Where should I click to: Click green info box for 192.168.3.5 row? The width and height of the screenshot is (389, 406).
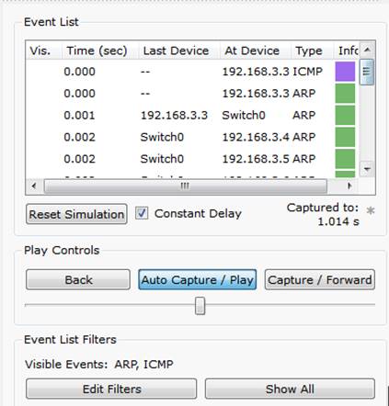pyautogui.click(x=345, y=159)
